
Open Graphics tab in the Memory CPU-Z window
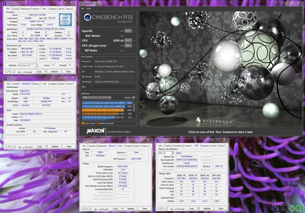tap(129, 146)
